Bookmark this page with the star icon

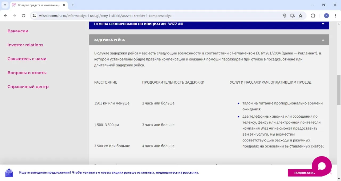[x=301, y=16]
